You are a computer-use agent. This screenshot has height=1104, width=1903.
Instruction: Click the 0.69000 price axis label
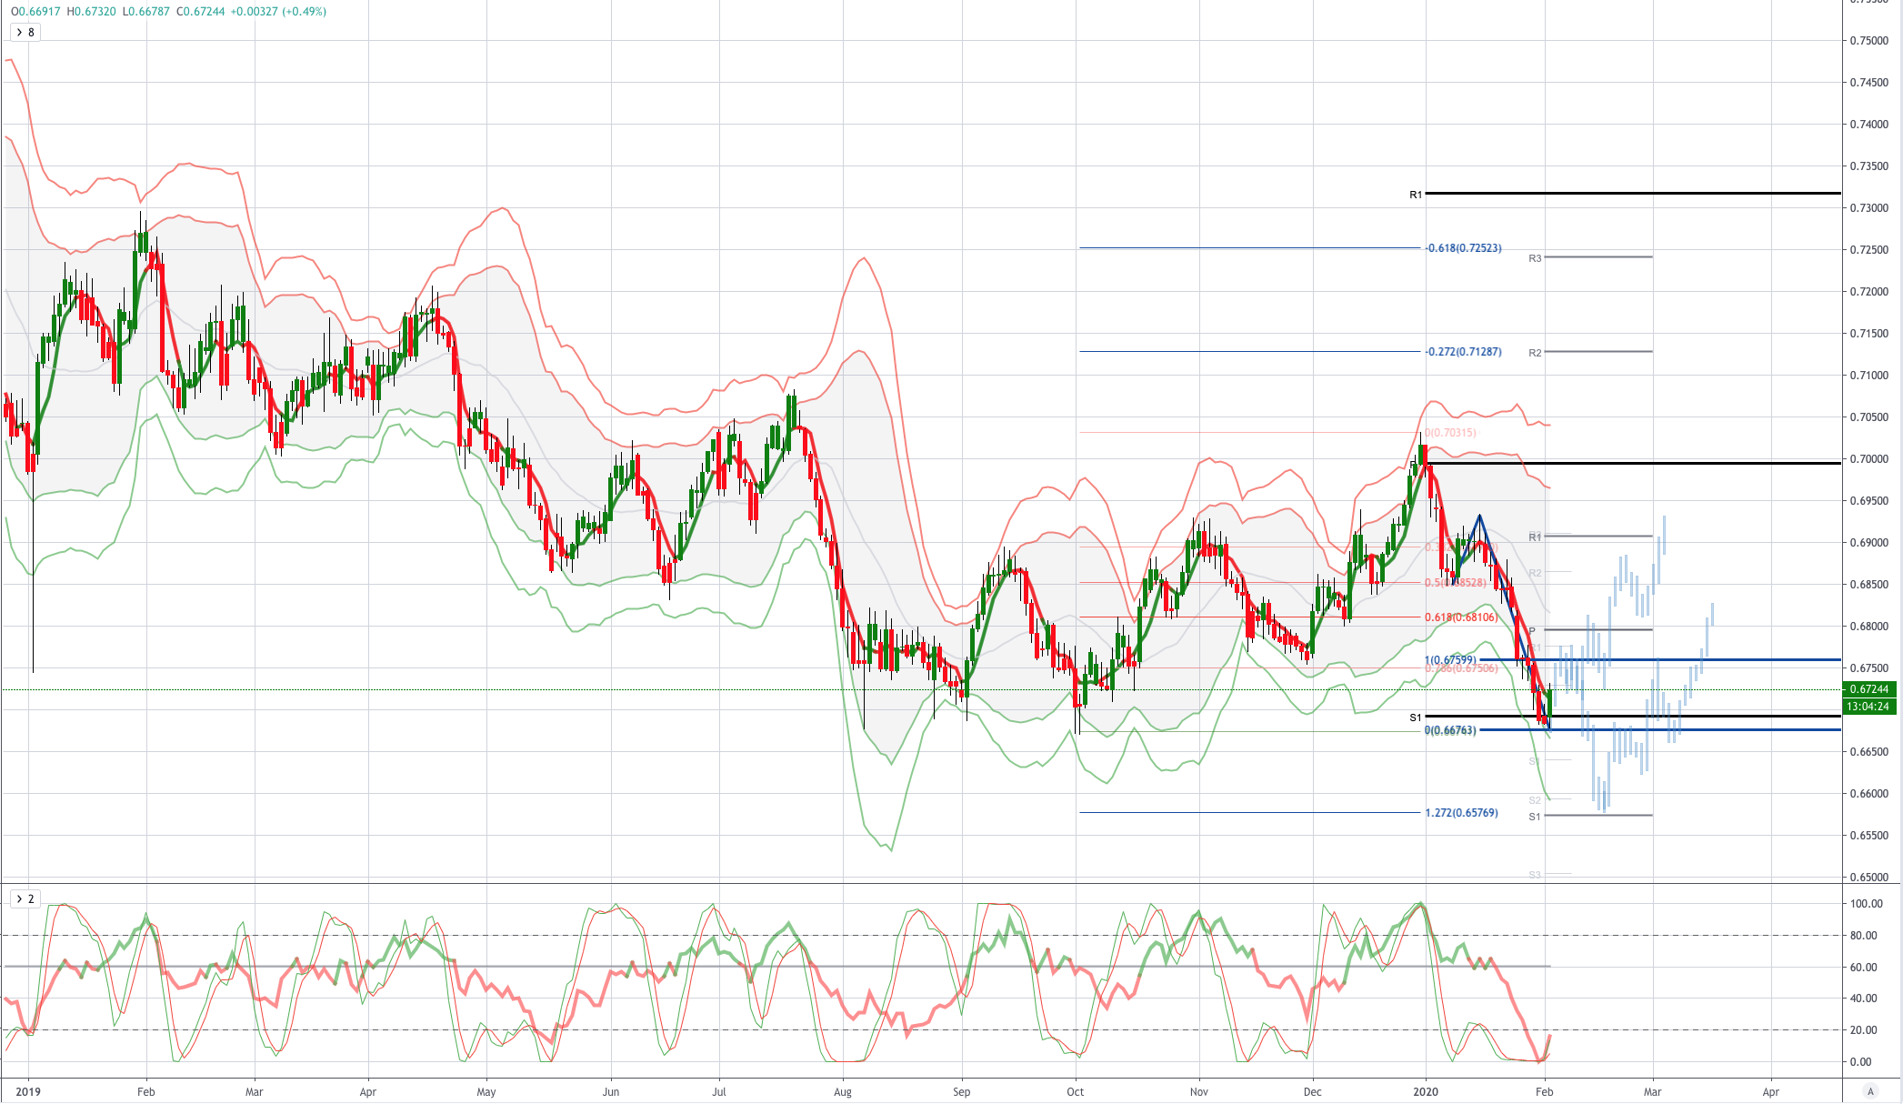[1869, 543]
